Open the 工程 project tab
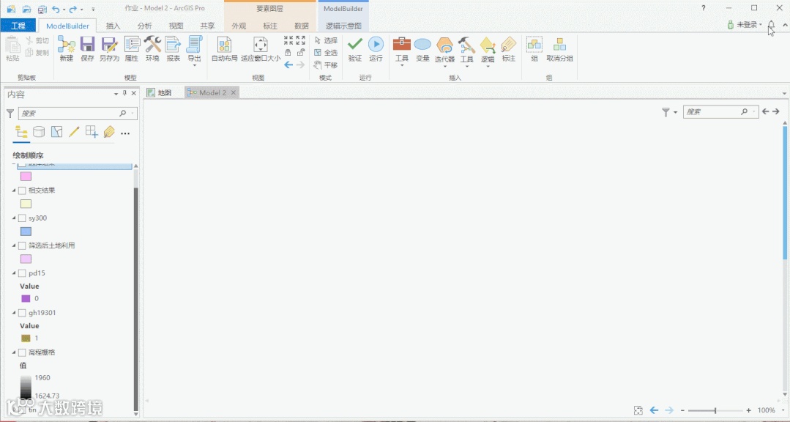 (18, 26)
